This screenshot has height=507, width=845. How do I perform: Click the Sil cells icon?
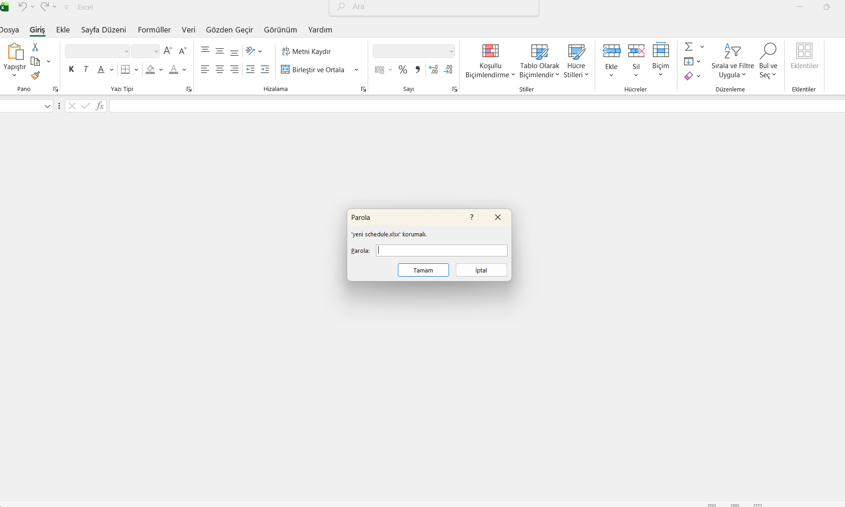pyautogui.click(x=636, y=51)
